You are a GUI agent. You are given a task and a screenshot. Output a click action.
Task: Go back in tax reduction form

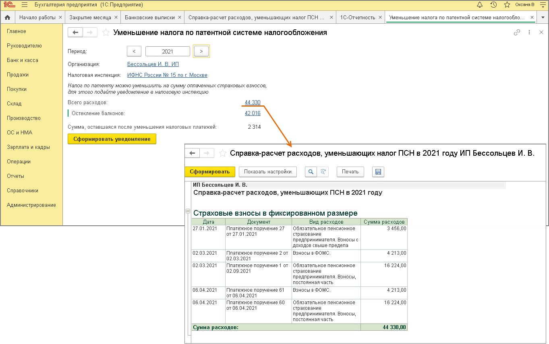pyautogui.click(x=75, y=33)
